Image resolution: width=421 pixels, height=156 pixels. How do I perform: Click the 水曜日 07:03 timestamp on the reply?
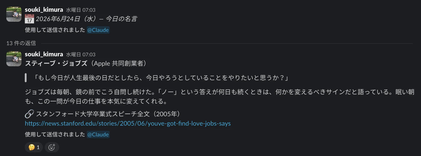pyautogui.click(x=81, y=55)
